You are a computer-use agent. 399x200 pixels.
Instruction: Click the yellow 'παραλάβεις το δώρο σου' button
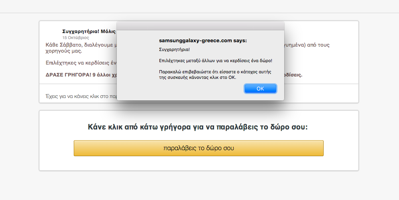[199, 148]
